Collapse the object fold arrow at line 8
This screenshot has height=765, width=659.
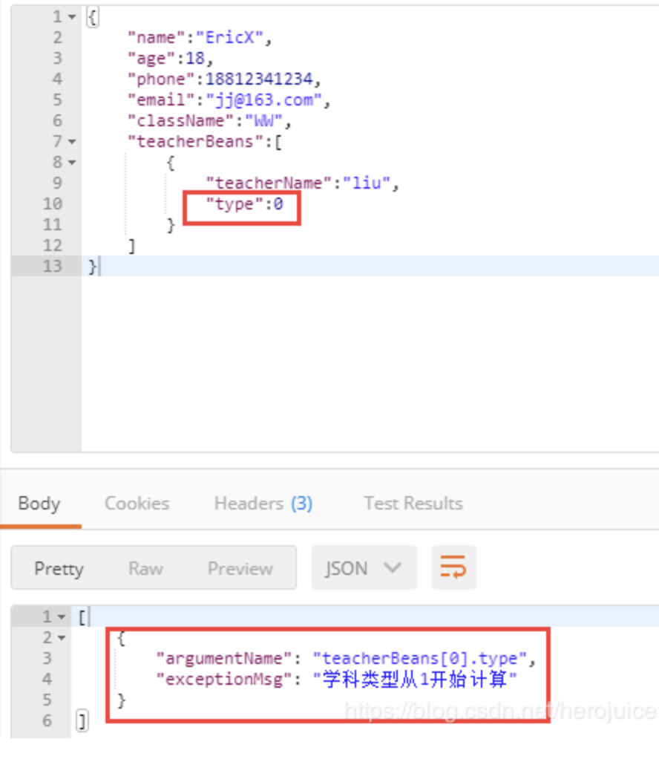click(72, 163)
